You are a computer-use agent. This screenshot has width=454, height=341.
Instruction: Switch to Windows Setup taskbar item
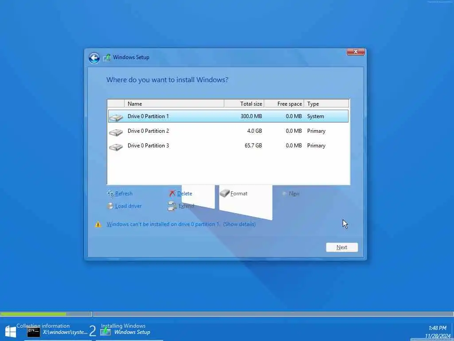pos(125,331)
